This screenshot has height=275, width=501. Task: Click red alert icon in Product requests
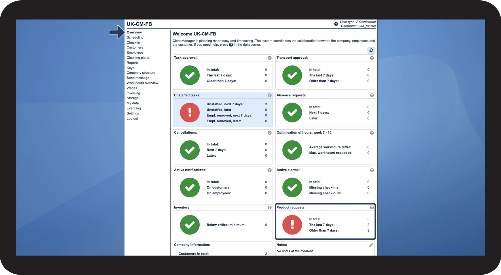[292, 225]
